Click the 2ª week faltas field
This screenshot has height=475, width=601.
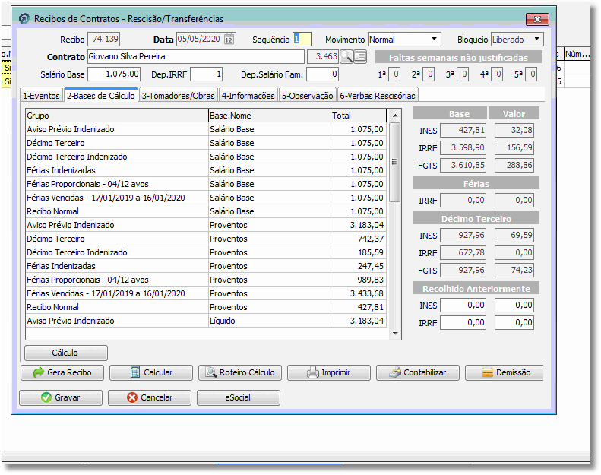pyautogui.click(x=429, y=74)
